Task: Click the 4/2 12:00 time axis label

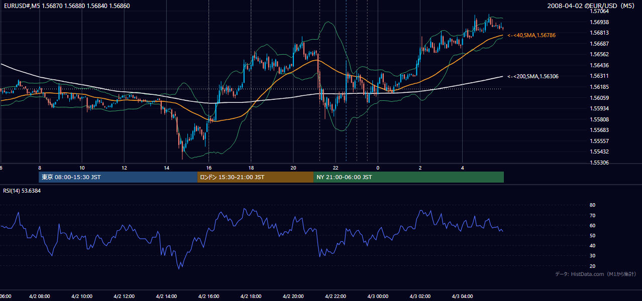Action: (124, 296)
